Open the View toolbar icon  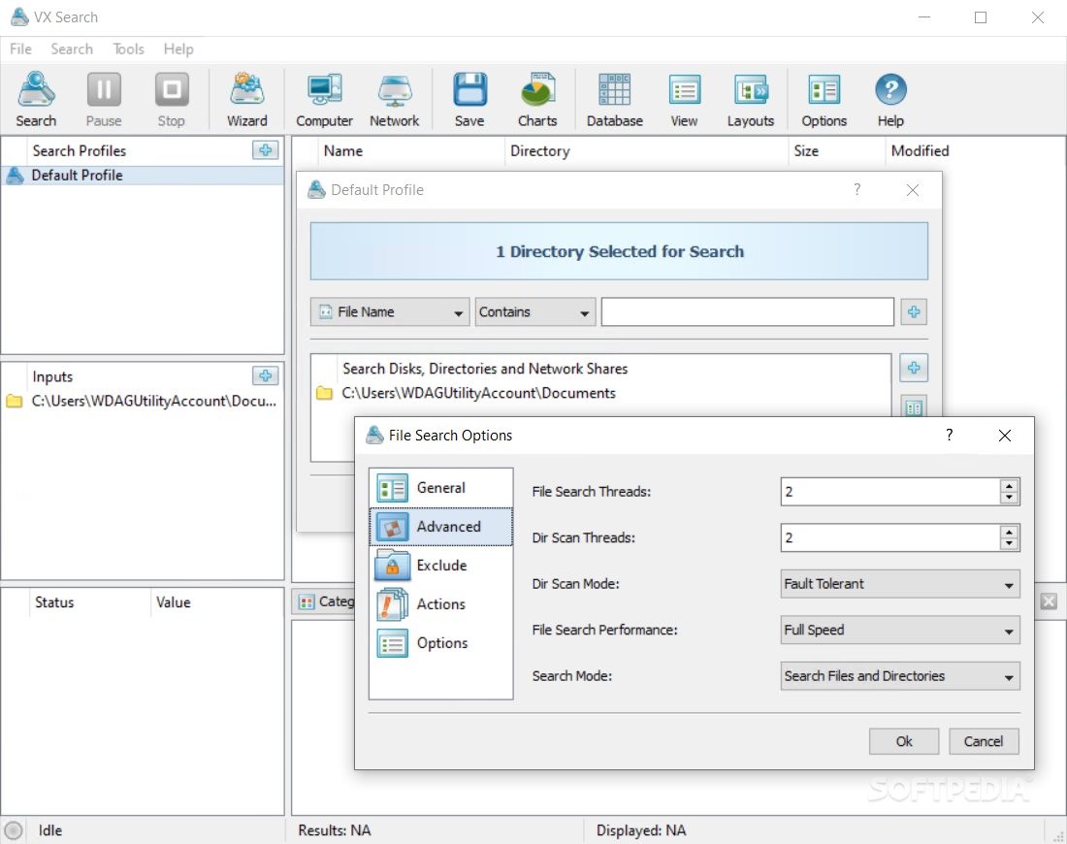(684, 99)
